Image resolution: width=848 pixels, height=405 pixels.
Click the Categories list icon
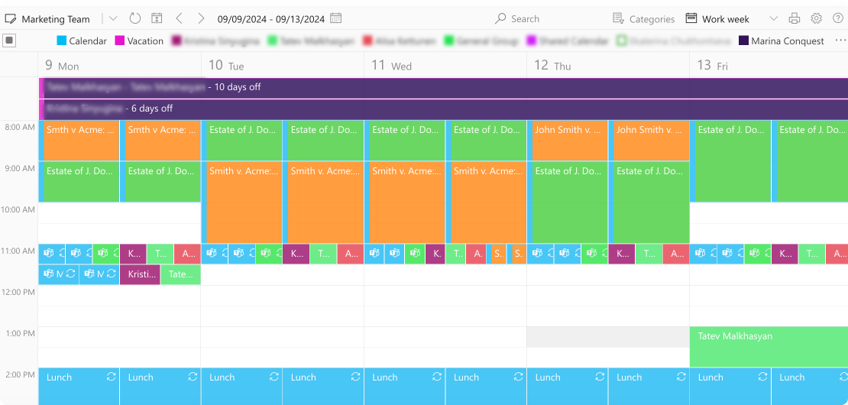click(x=619, y=18)
